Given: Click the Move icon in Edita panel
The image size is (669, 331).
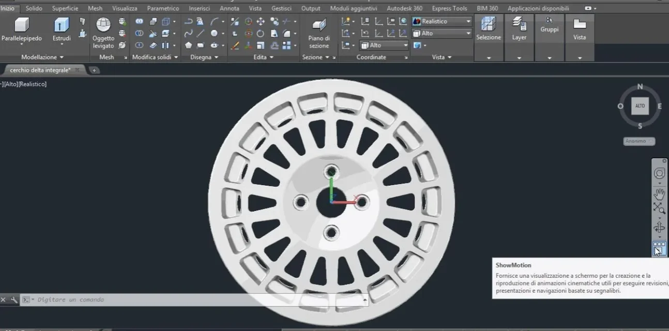Looking at the screenshot, I should coord(261,21).
